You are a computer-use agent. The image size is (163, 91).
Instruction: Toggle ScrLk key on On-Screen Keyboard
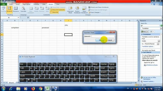pos(112,76)
